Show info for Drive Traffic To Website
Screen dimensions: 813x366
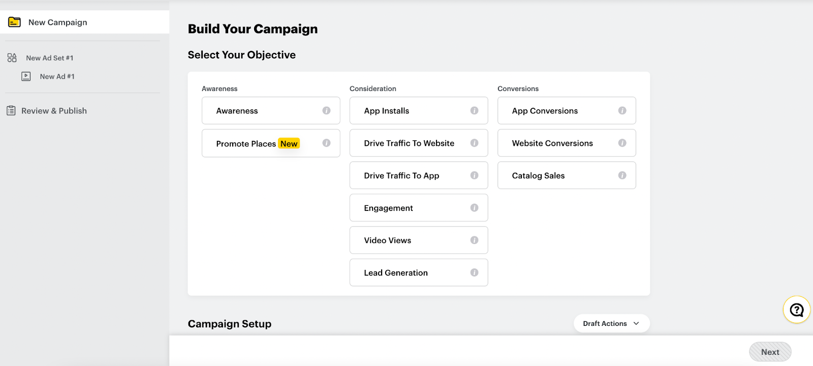point(474,143)
